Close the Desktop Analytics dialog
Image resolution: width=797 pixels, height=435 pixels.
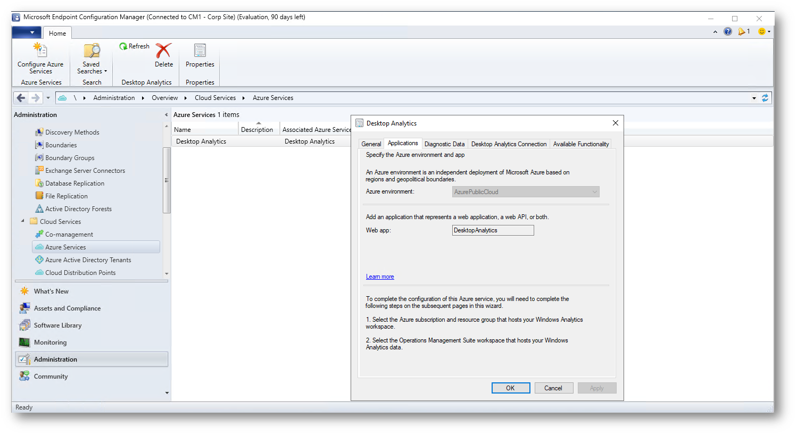pyautogui.click(x=616, y=123)
